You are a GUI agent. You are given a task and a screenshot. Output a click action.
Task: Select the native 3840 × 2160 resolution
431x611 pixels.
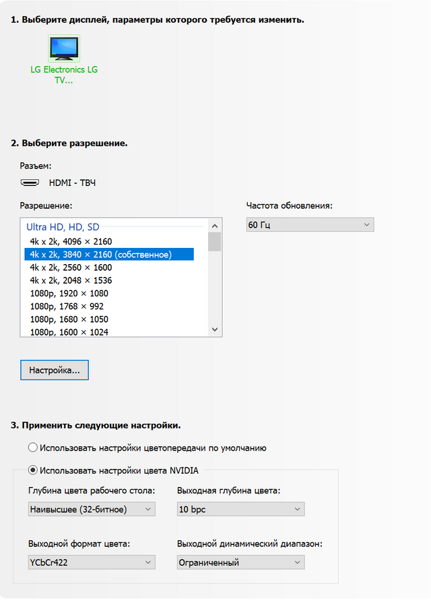pos(100,255)
